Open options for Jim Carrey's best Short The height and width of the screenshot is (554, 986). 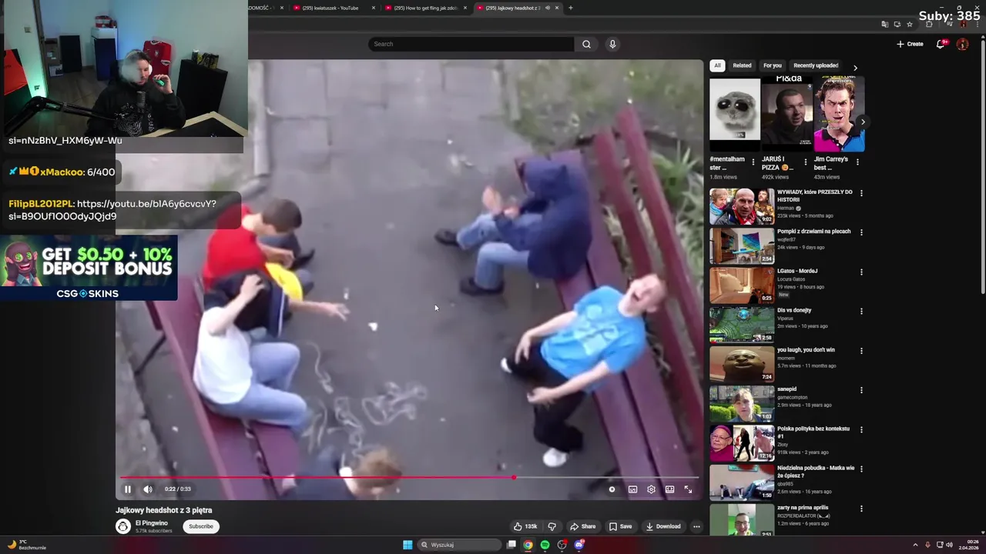coord(857,162)
